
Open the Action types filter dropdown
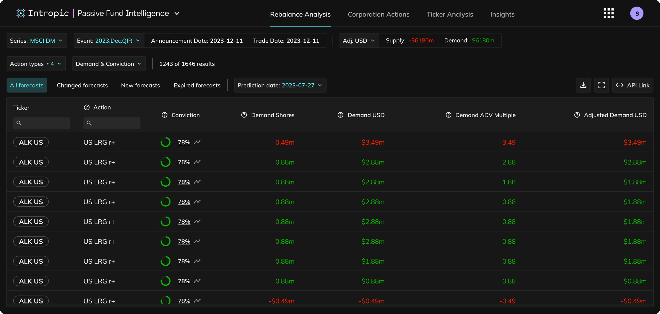click(x=36, y=64)
